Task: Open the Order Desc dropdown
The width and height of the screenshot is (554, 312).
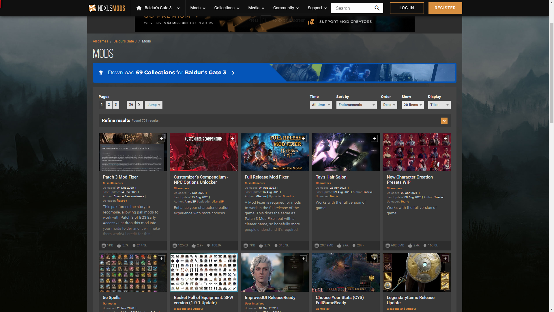Action: click(389, 105)
